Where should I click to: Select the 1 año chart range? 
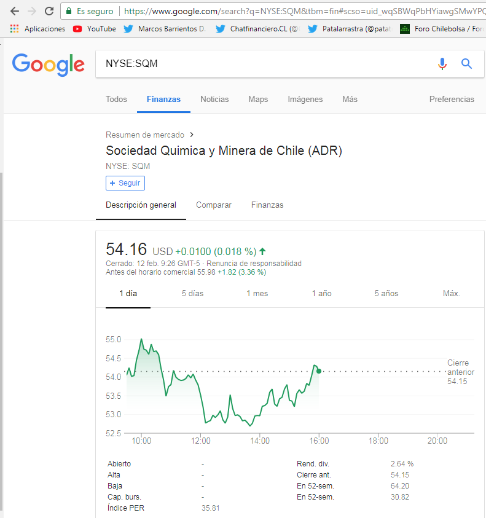(x=322, y=293)
